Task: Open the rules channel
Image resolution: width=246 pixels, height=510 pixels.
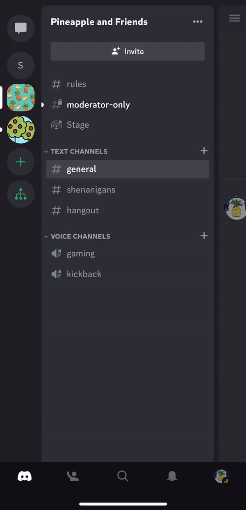Action: pyautogui.click(x=76, y=84)
